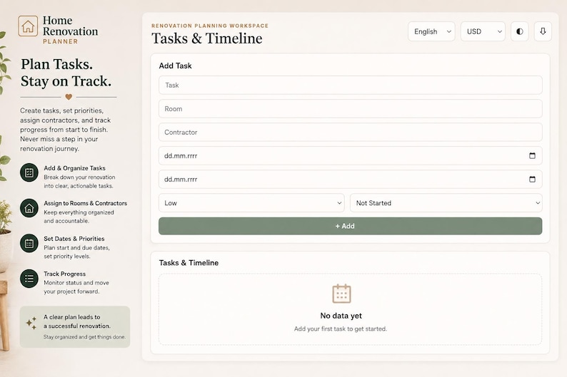Toggle dark mode with contrast icon
567x377 pixels.
click(x=520, y=31)
